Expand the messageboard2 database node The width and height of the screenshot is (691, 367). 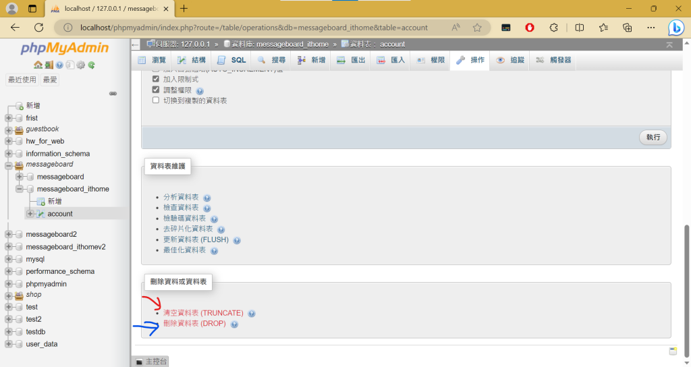[x=8, y=234]
